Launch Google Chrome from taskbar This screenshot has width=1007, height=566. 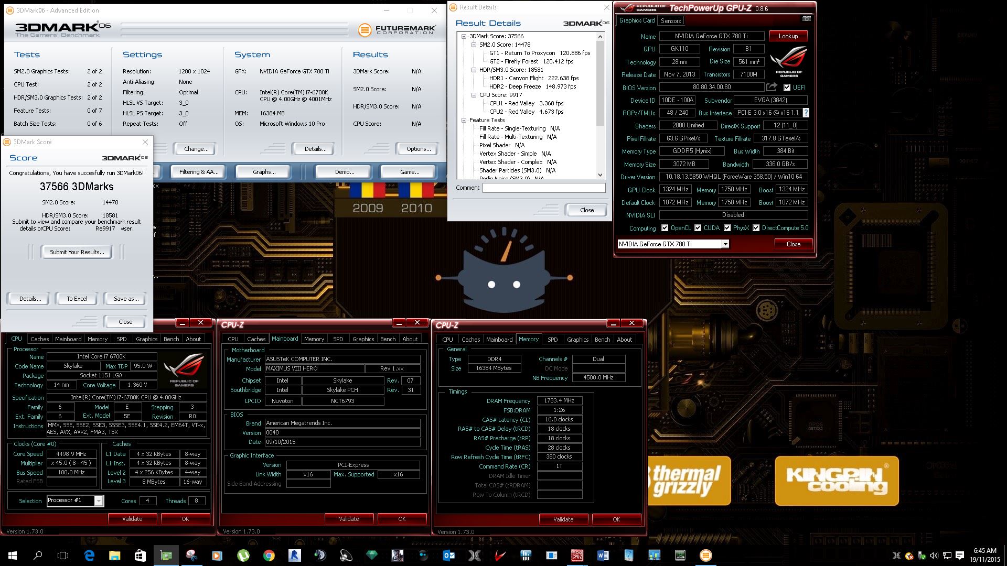click(269, 556)
